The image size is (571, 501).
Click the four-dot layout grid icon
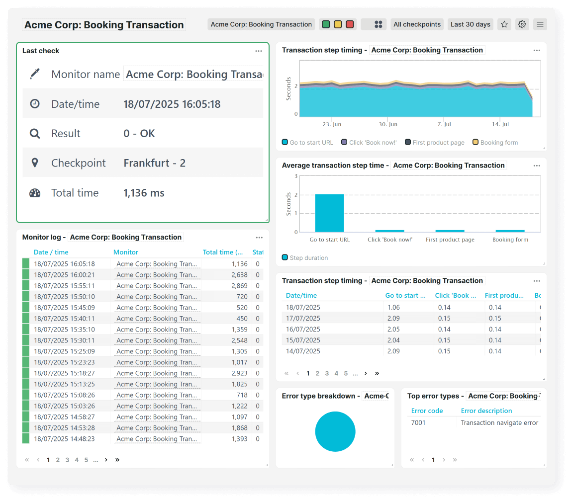(x=378, y=24)
